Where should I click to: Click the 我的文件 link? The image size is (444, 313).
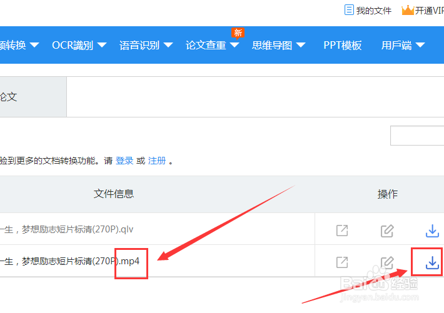374,11
